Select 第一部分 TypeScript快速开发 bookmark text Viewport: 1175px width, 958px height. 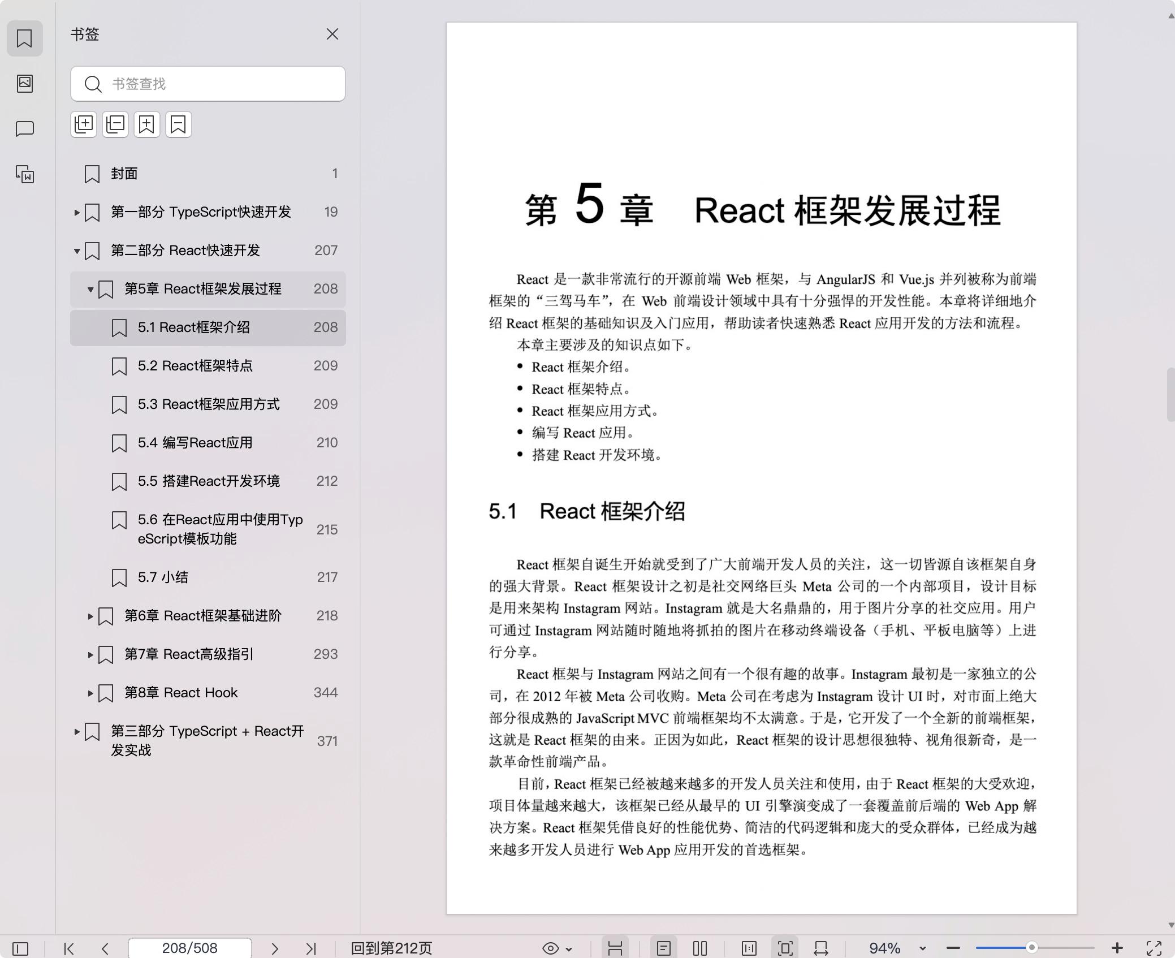pyautogui.click(x=201, y=212)
